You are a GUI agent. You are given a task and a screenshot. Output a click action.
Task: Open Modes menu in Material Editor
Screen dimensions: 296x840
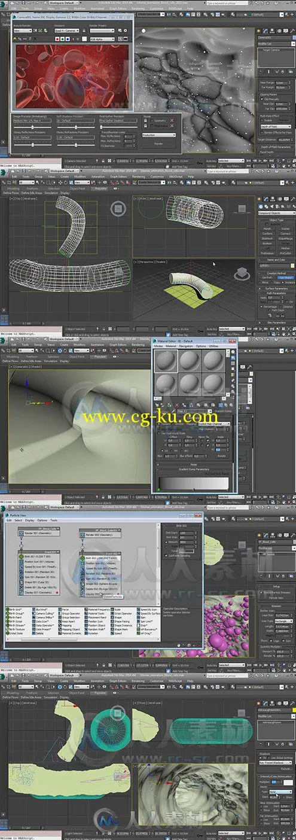click(x=158, y=346)
